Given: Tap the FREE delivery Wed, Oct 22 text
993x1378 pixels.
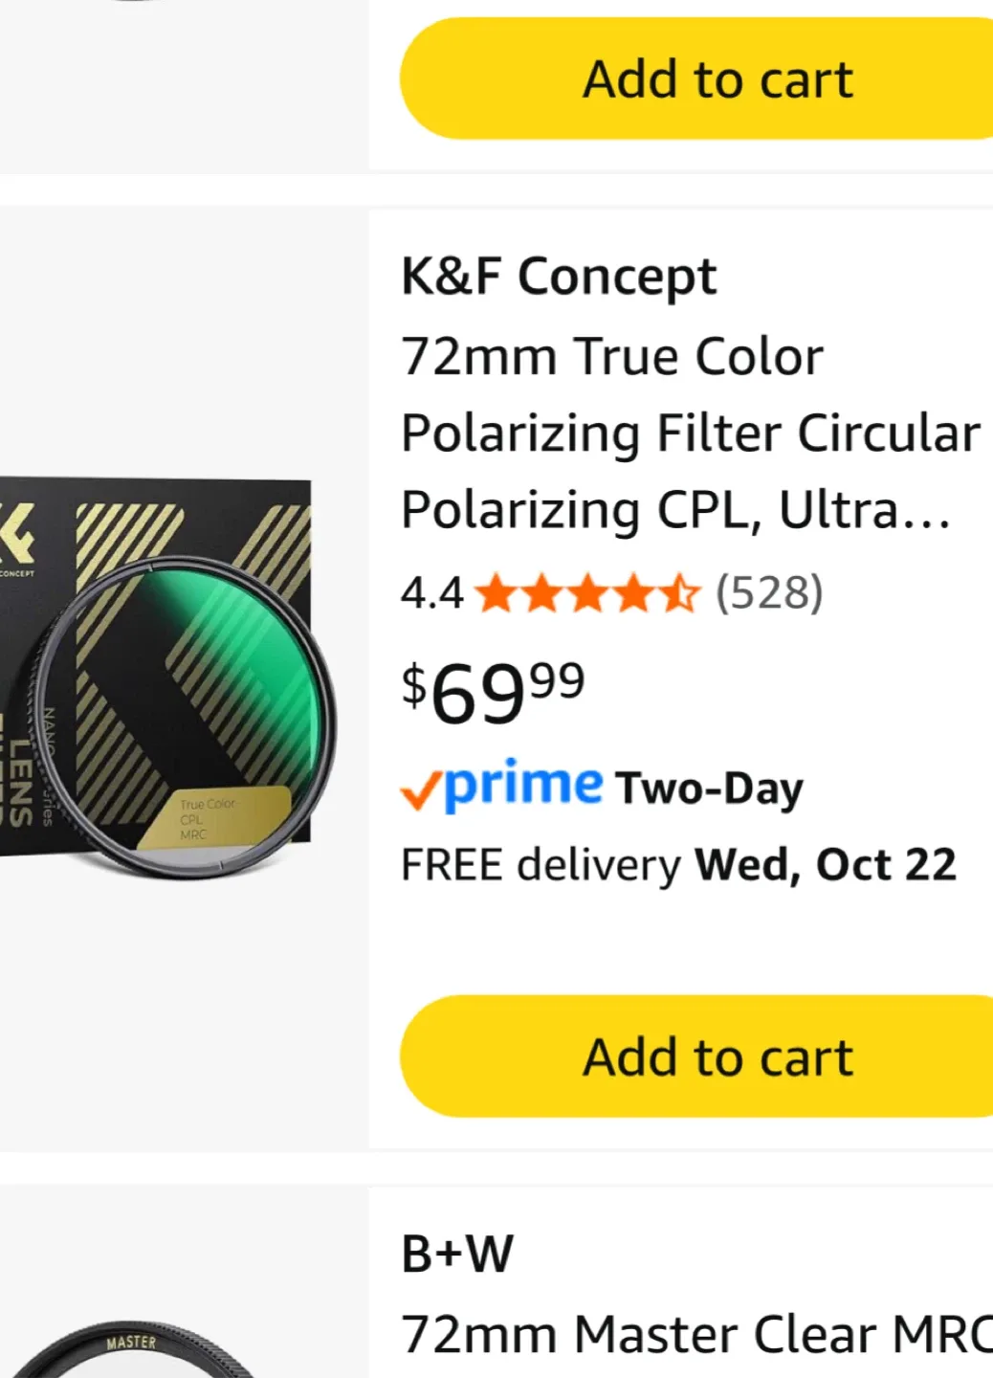Looking at the screenshot, I should [x=678, y=865].
